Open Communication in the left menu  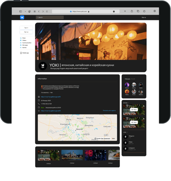point(26,43)
